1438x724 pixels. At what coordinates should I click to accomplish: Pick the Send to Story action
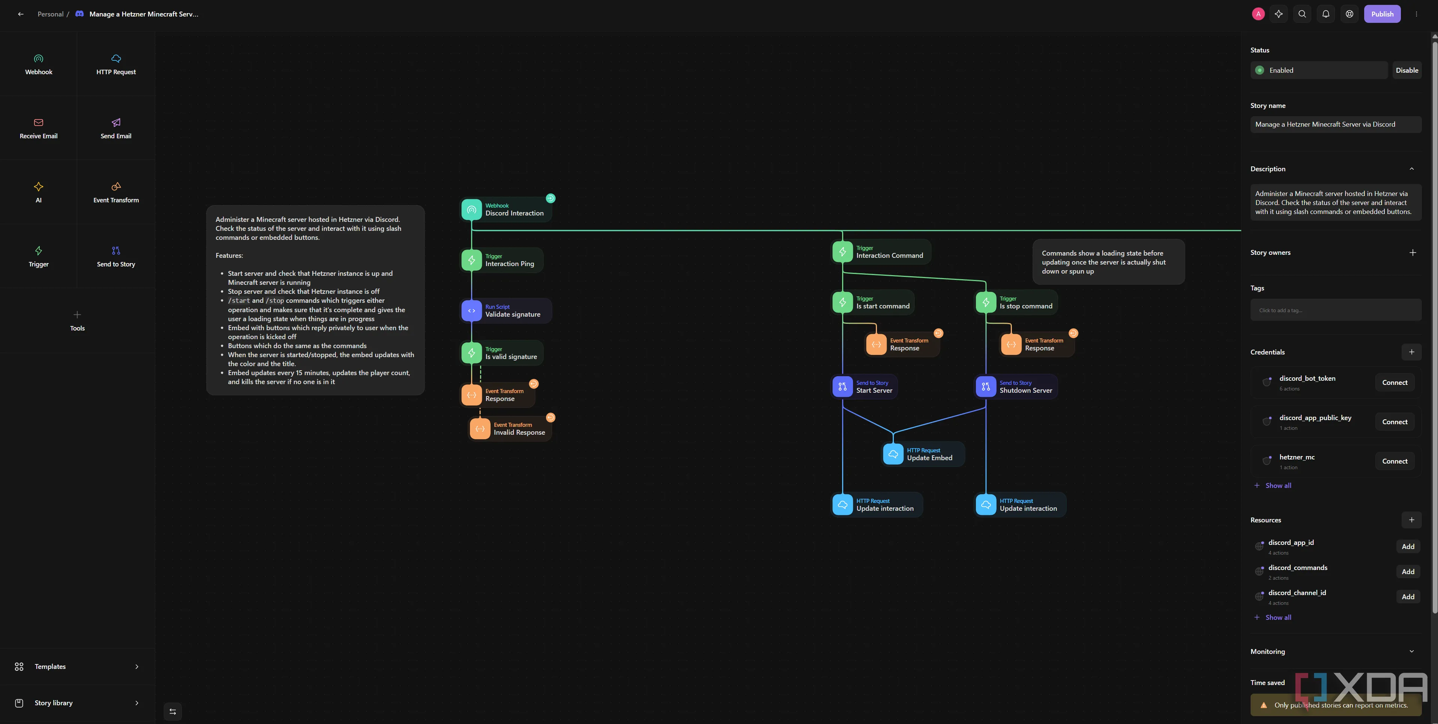pos(115,256)
